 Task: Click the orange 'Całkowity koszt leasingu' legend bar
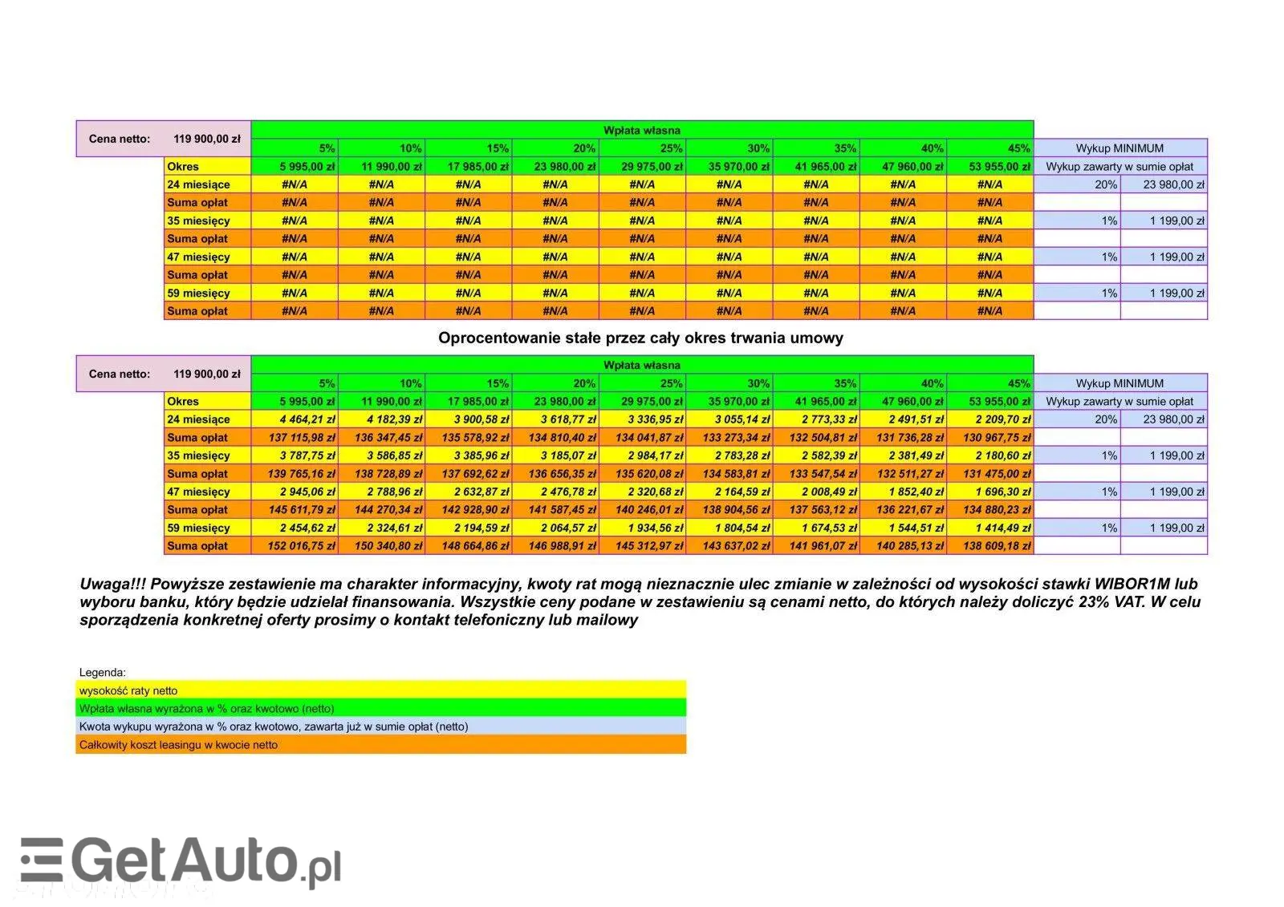click(x=380, y=745)
